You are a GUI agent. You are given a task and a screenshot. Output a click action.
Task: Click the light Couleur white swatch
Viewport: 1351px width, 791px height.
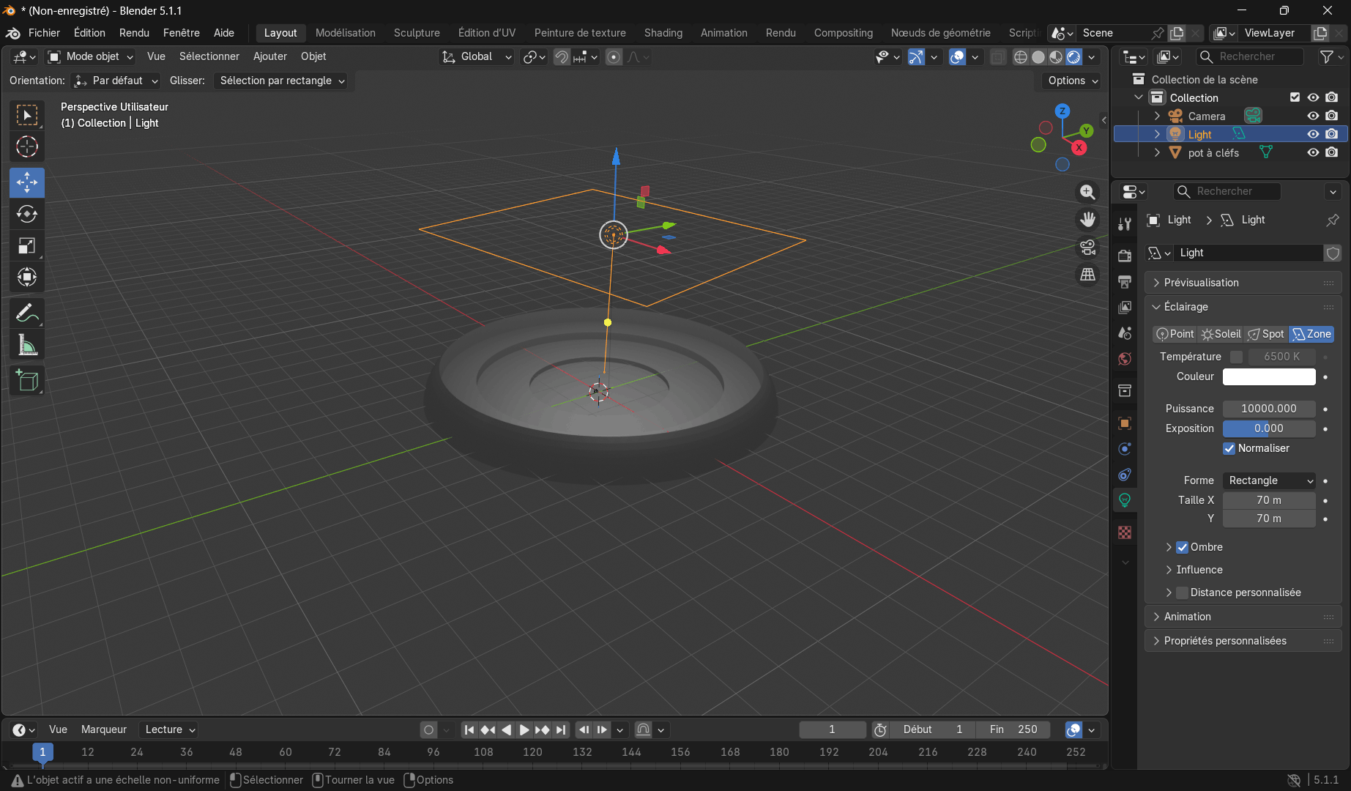1269,376
